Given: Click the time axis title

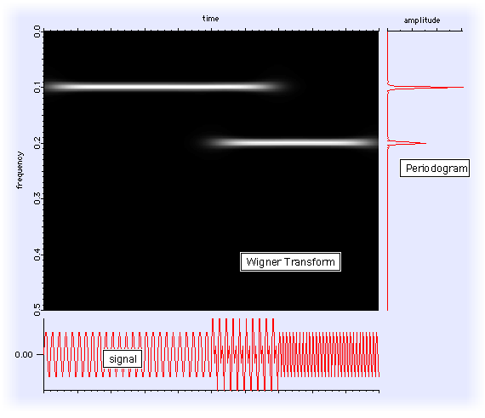Looking at the screenshot, I should [x=211, y=19].
